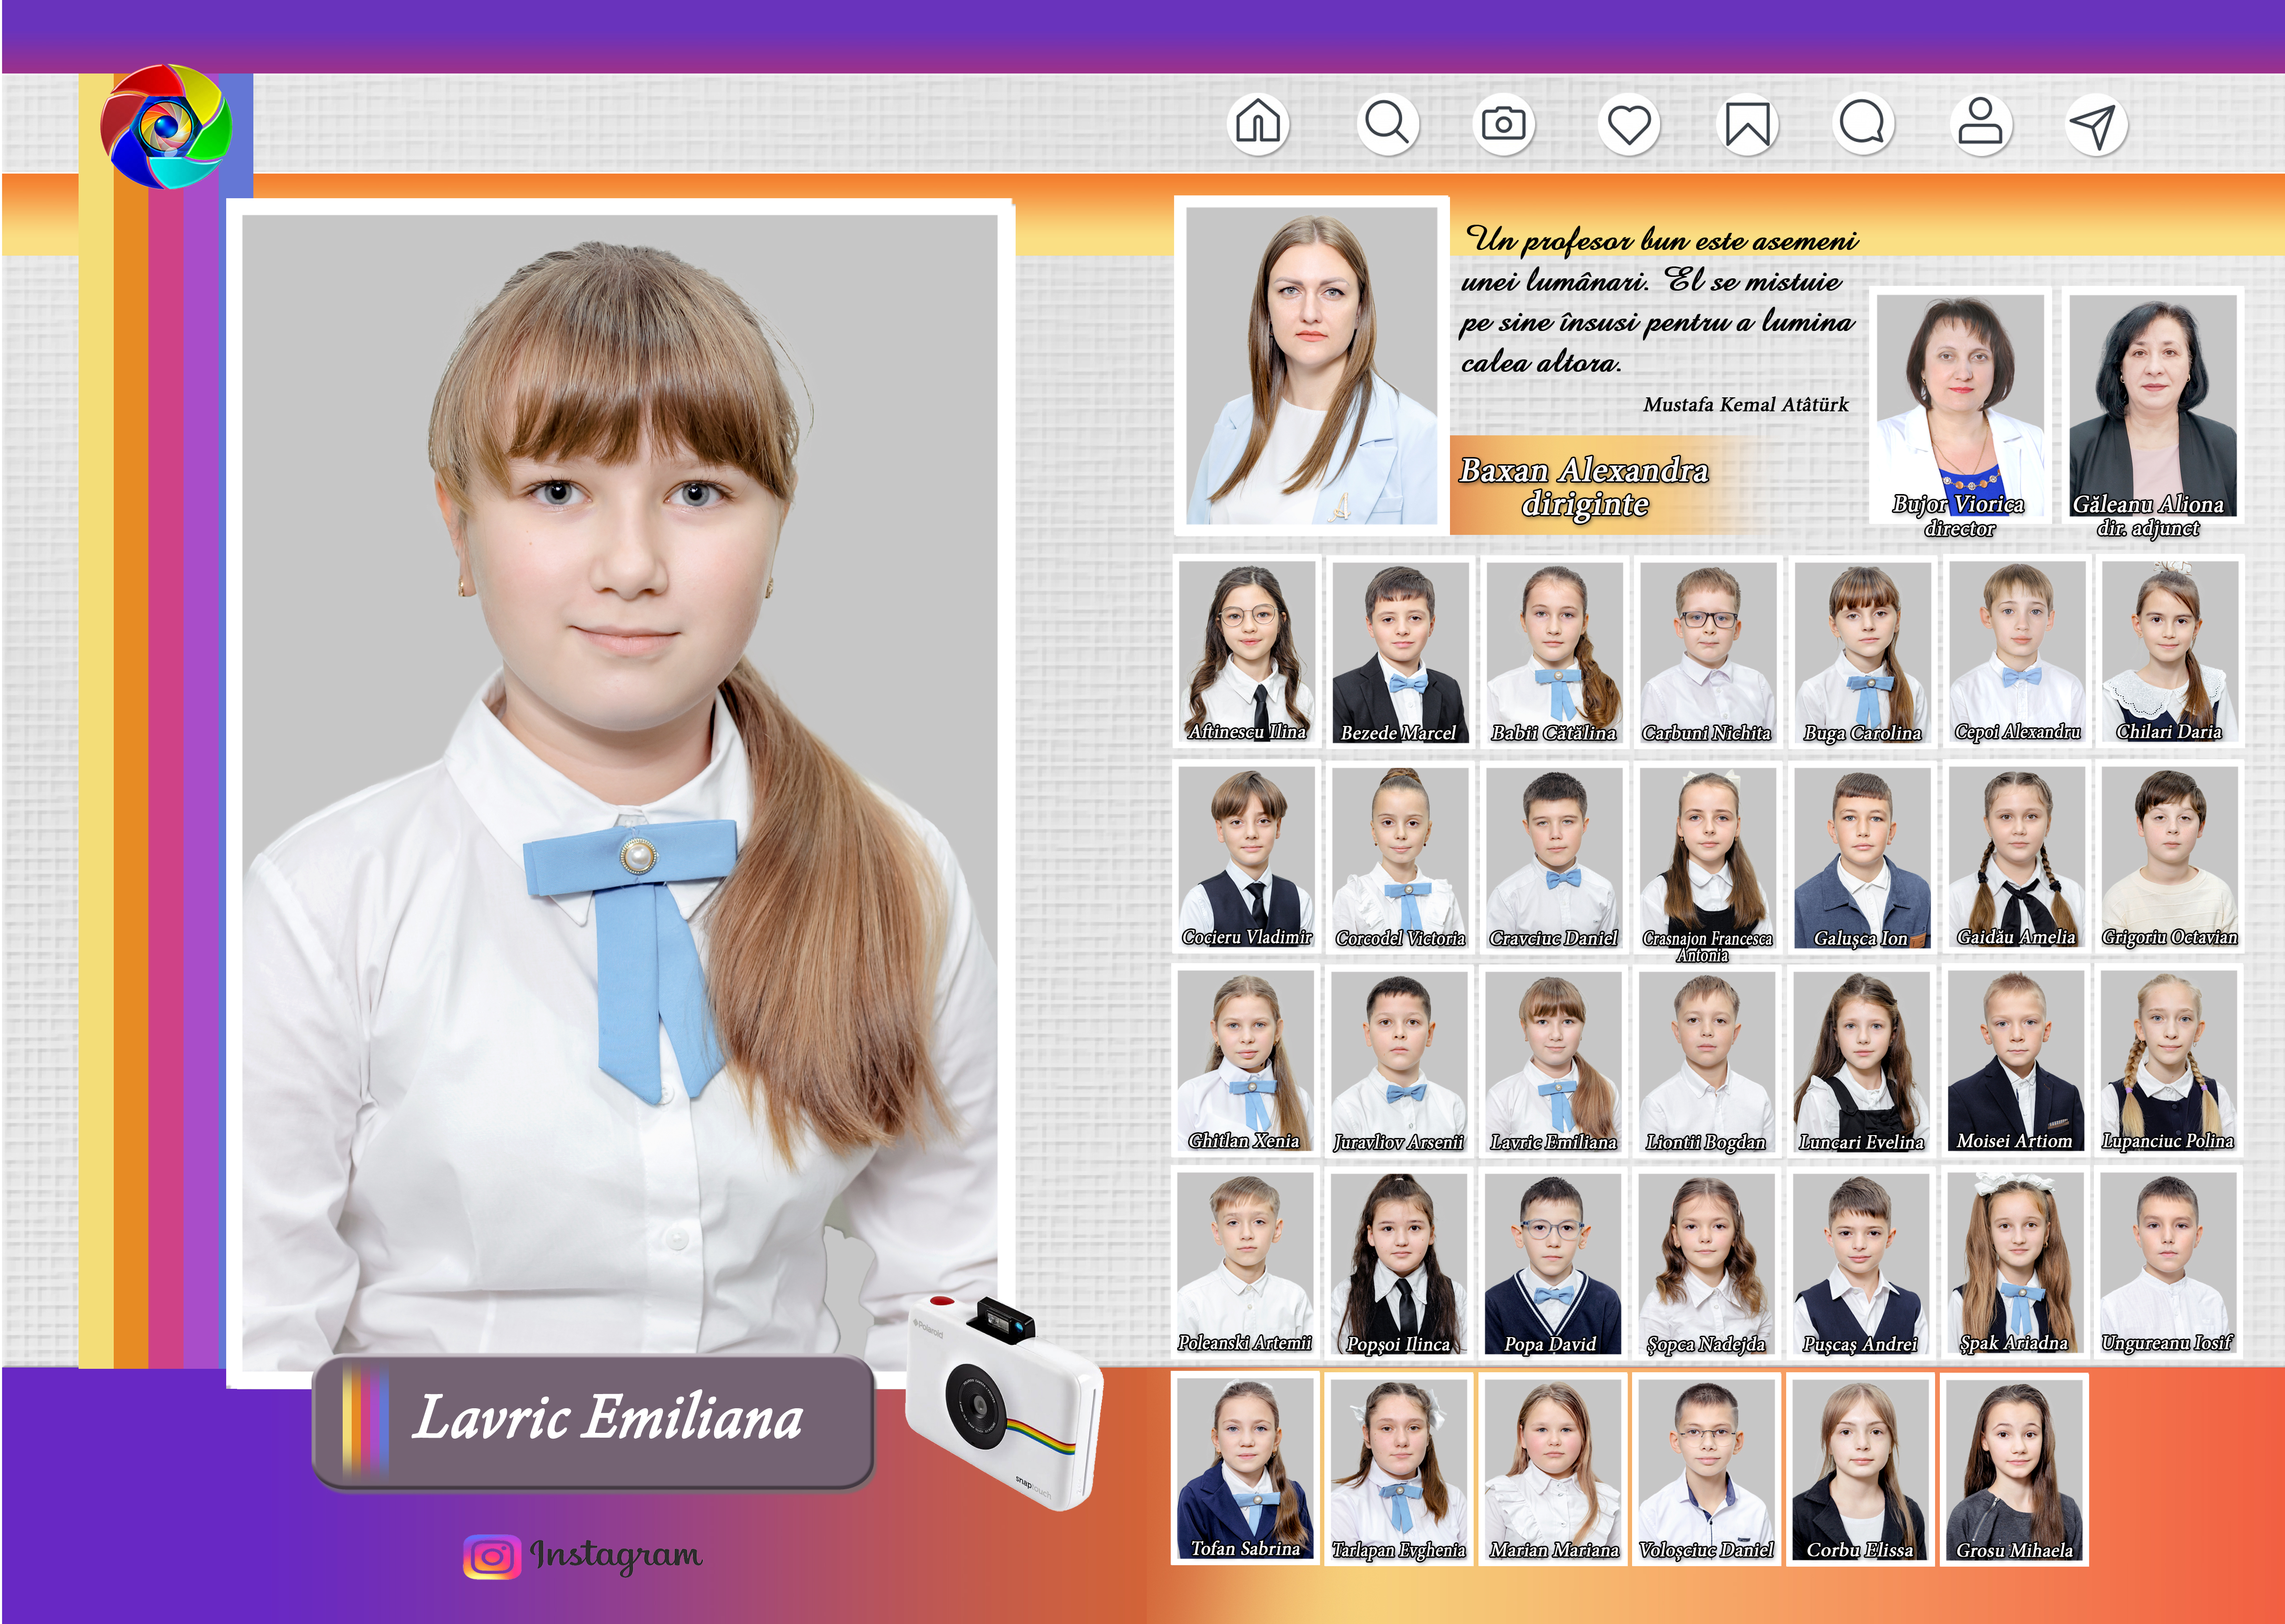Click the Instagram logo at bottom

click(x=491, y=1556)
